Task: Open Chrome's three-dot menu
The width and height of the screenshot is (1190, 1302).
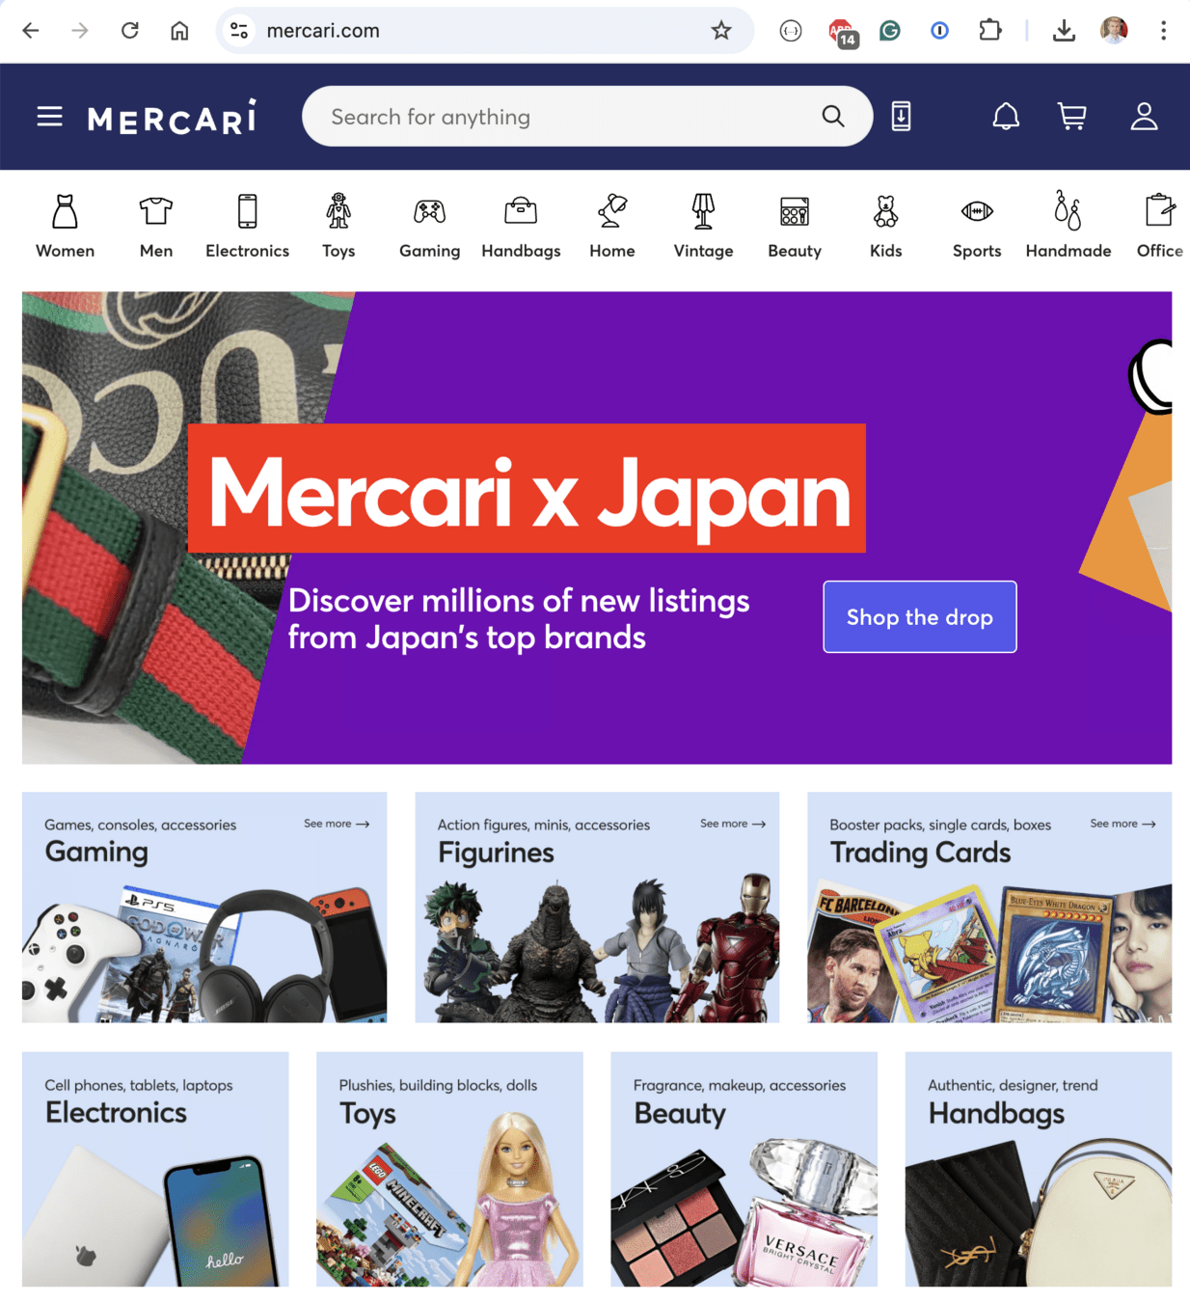Action: [x=1163, y=31]
